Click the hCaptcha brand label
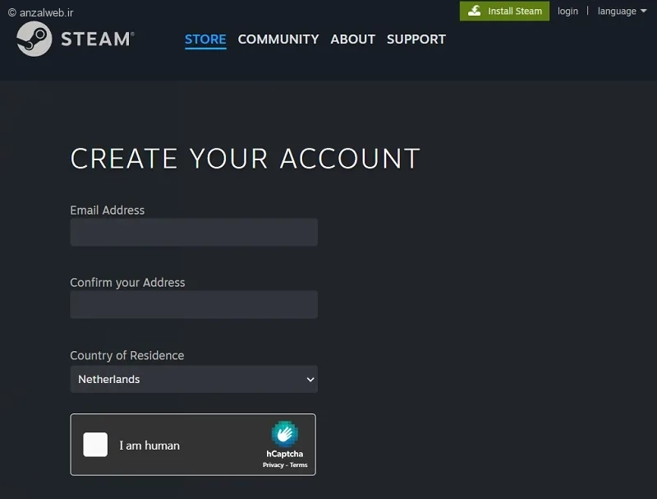The image size is (657, 499). [284, 454]
